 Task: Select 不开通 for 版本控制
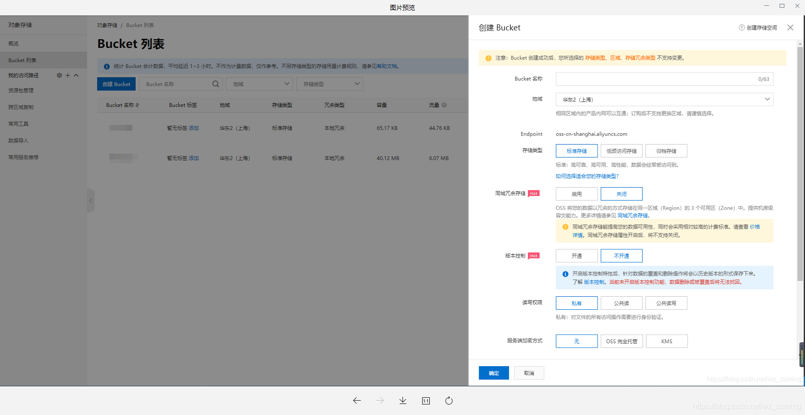pyautogui.click(x=621, y=256)
